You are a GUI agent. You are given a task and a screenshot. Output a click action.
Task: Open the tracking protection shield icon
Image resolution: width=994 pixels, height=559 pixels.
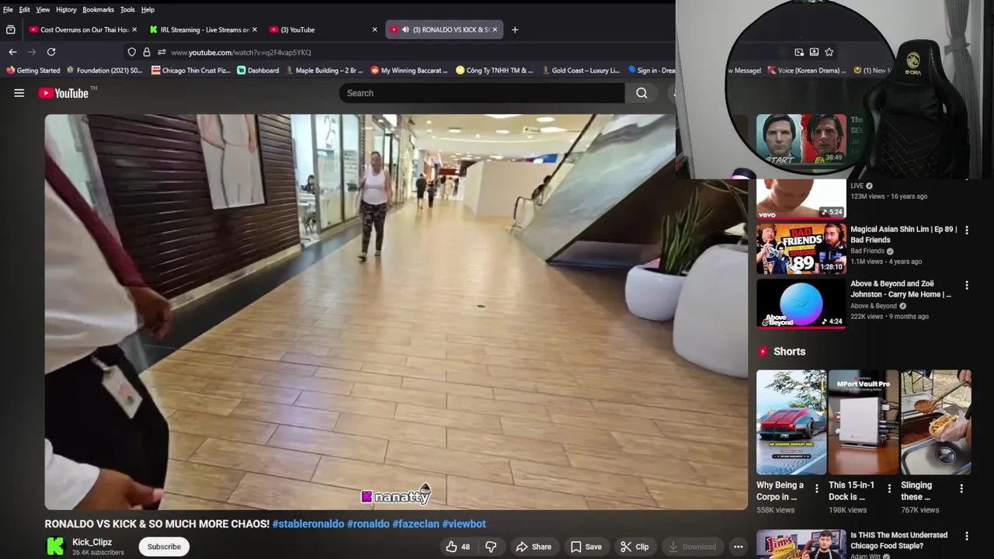point(131,52)
